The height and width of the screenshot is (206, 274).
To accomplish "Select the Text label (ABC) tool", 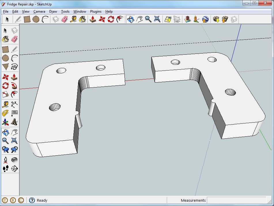I will [x=14, y=113].
